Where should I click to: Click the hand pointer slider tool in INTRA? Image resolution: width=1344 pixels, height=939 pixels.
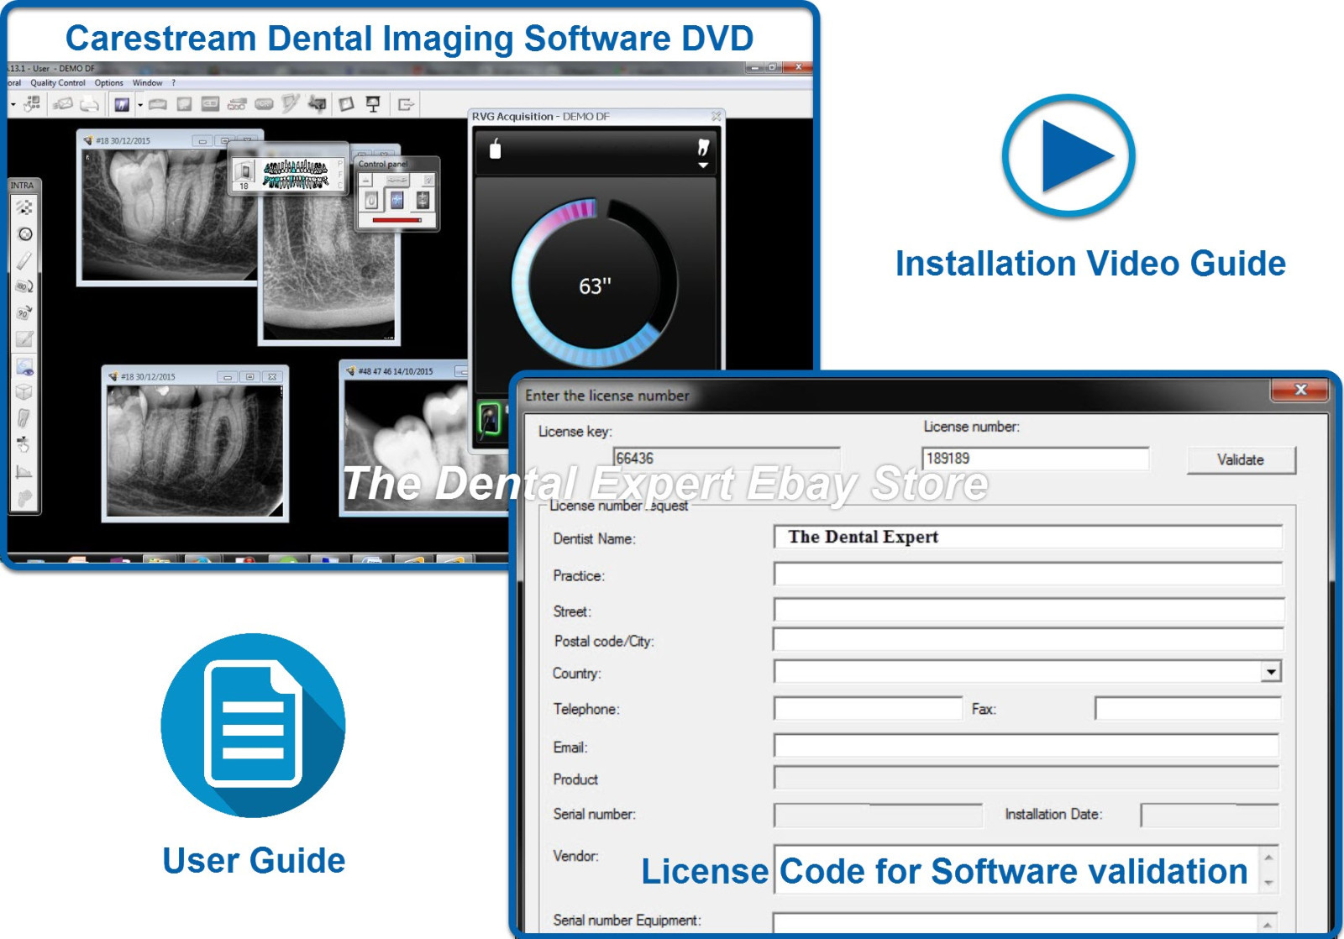(x=24, y=444)
